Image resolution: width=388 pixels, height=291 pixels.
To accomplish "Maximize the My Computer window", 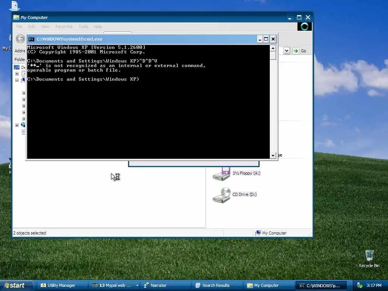I will pos(299,17).
